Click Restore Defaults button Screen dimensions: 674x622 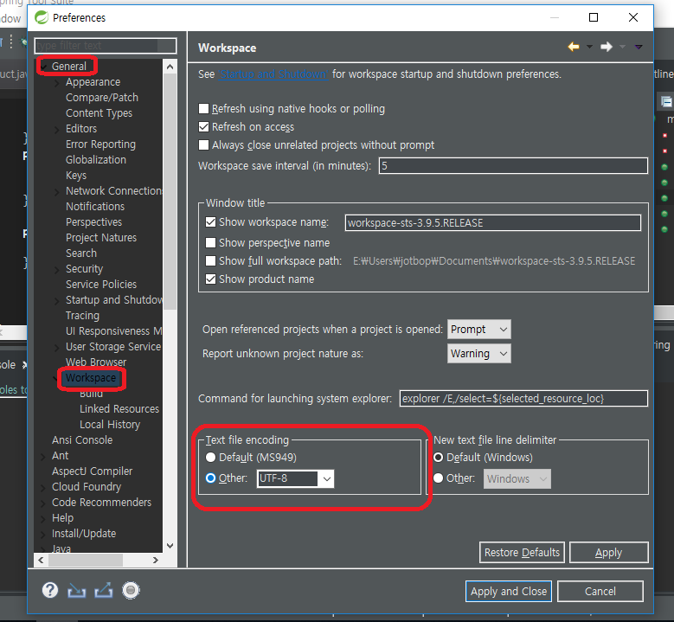[522, 553]
